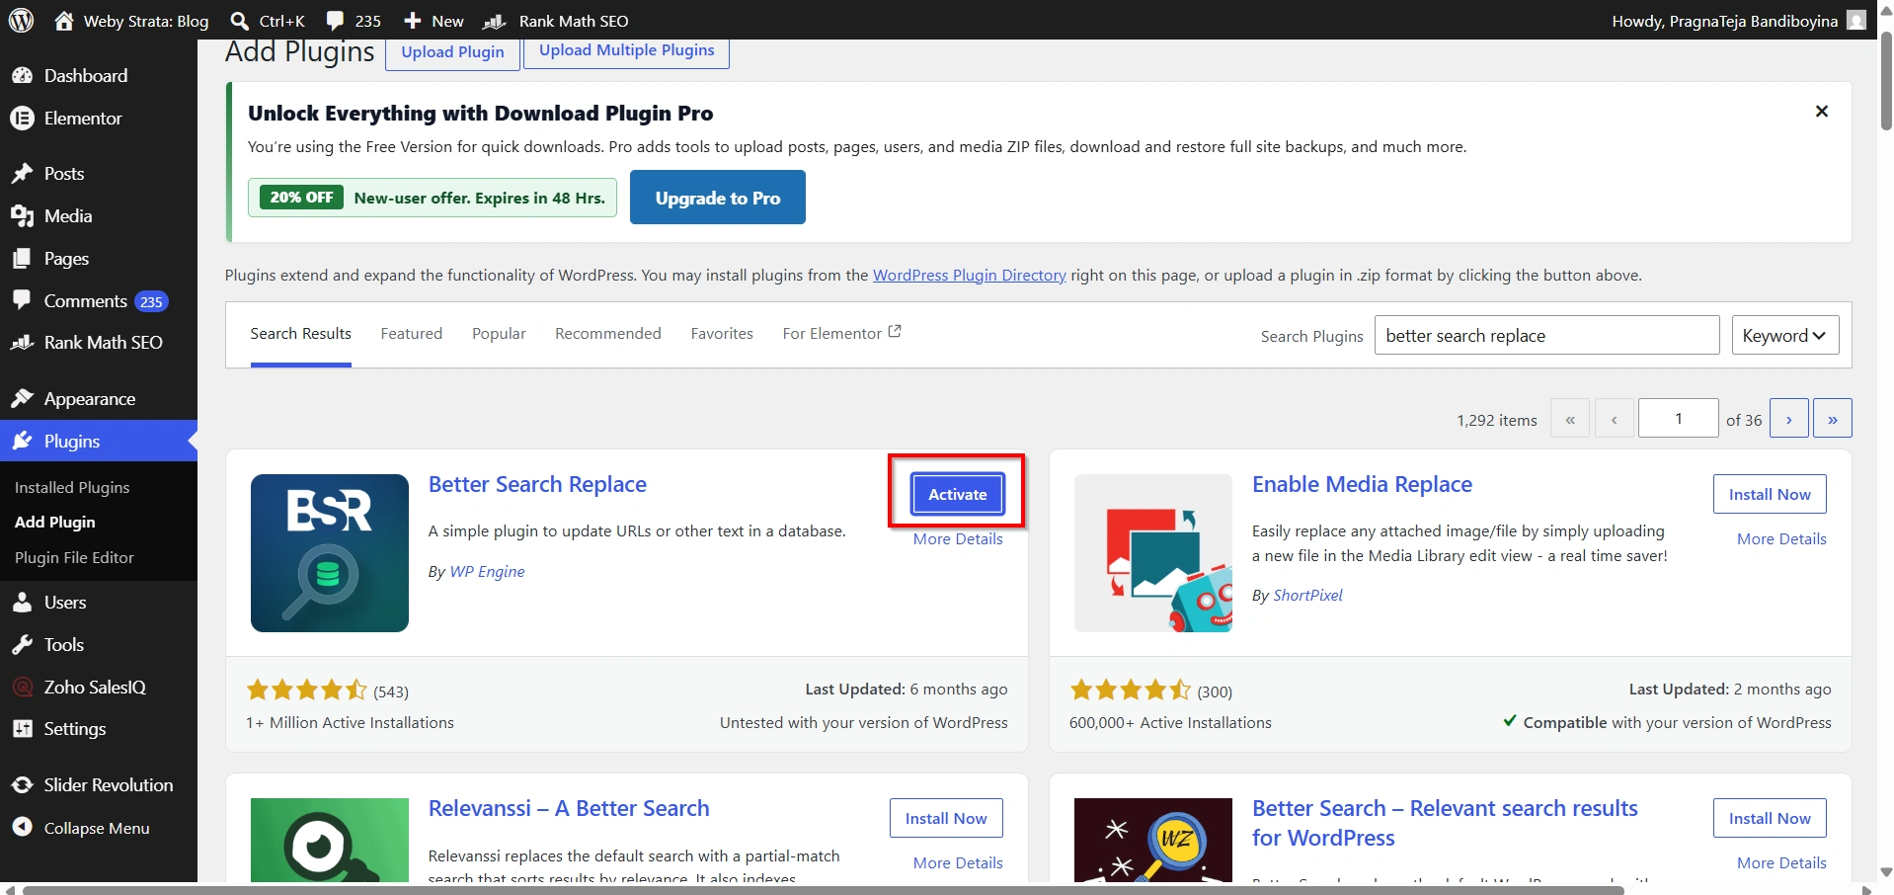Open the Keyword search type dropdown
The width and height of the screenshot is (1894, 895).
point(1785,336)
